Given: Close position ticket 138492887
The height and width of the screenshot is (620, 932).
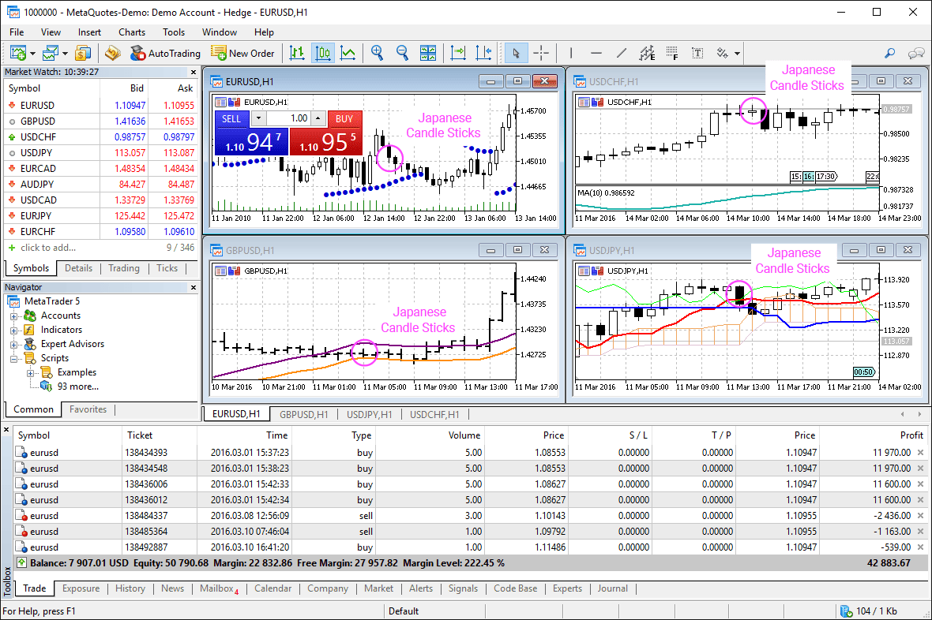Looking at the screenshot, I should [920, 547].
